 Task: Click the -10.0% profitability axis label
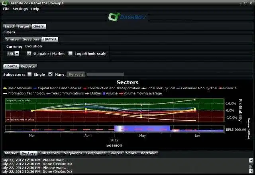(x=231, y=118)
